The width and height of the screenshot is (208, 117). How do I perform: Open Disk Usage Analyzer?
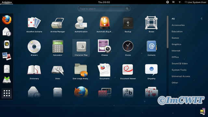pos(81,71)
